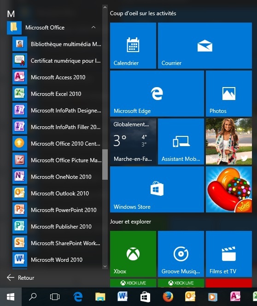The height and width of the screenshot is (306, 257).
Task: Open Microsoft Office 2010 upload center entry
Action: [x=57, y=144]
